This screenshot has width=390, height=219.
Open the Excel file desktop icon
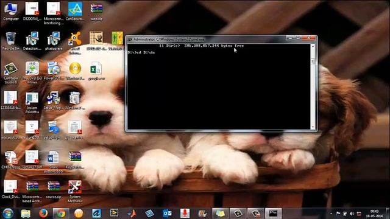(96, 71)
